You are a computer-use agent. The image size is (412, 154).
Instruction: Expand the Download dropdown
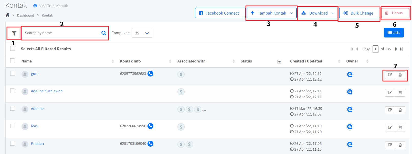click(333, 13)
